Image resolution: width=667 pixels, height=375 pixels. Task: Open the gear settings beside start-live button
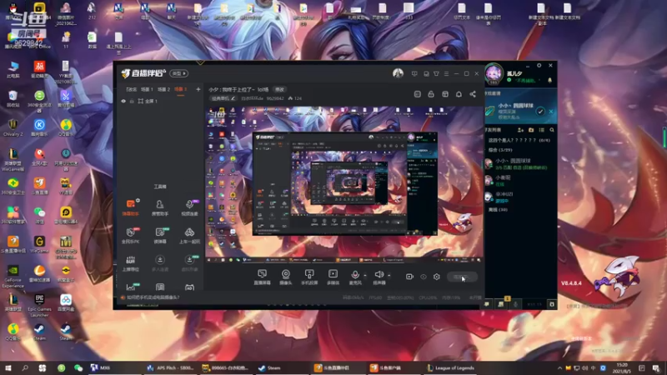pos(436,277)
